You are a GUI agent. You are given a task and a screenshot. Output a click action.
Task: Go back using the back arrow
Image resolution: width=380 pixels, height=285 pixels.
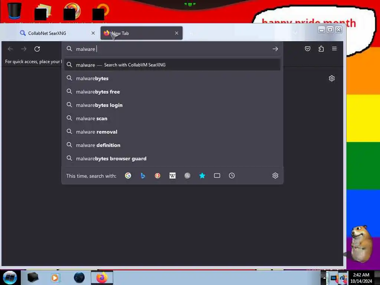(10, 49)
